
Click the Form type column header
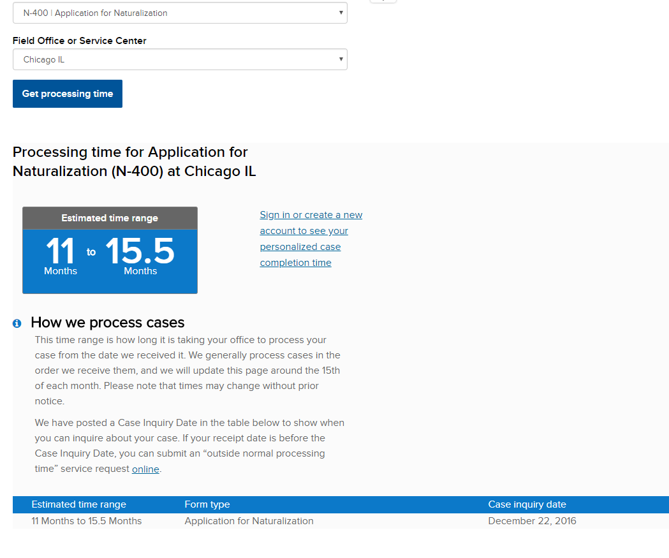tap(207, 504)
